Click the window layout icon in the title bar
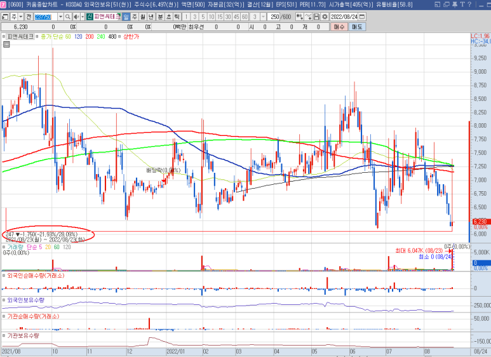This screenshot has width=491, height=357. 438,4
